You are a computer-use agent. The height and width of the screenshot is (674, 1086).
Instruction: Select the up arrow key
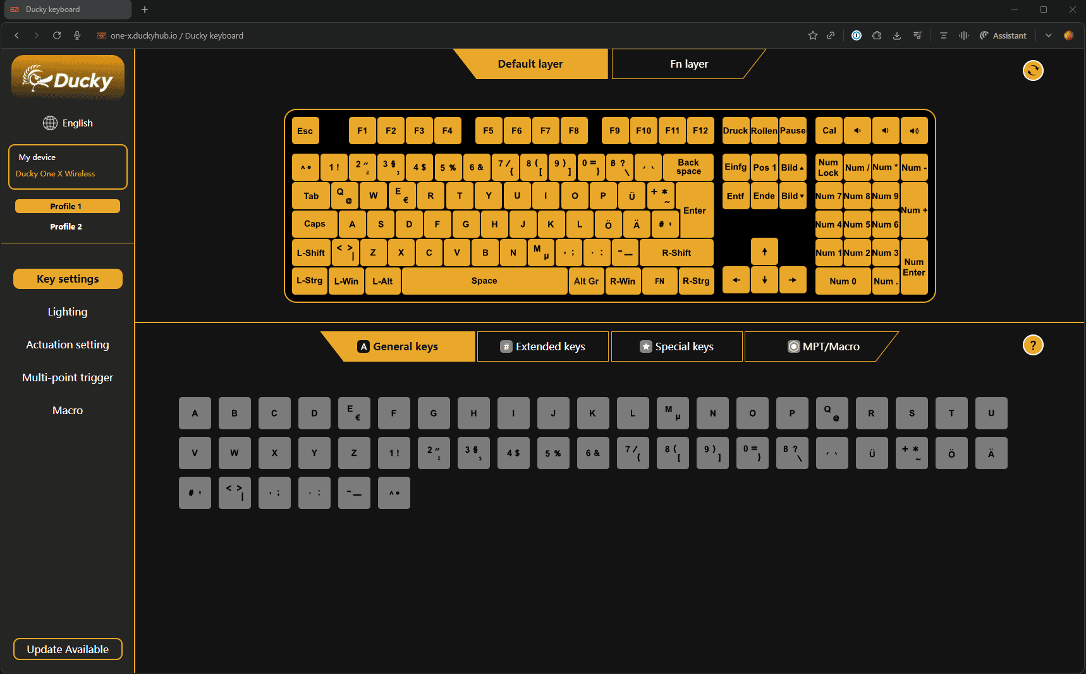[764, 252]
